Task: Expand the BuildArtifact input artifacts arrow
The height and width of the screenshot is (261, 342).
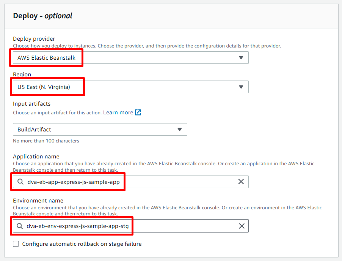Action: (180, 130)
